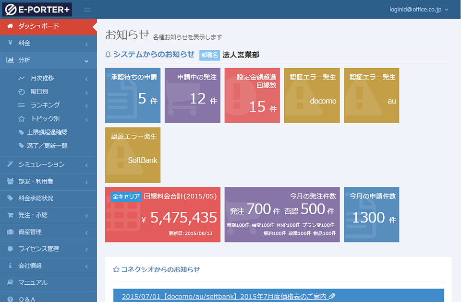The width and height of the screenshot is (461, 302).
Task: Expand トピック別 submenu chevron
Action: tap(86, 119)
